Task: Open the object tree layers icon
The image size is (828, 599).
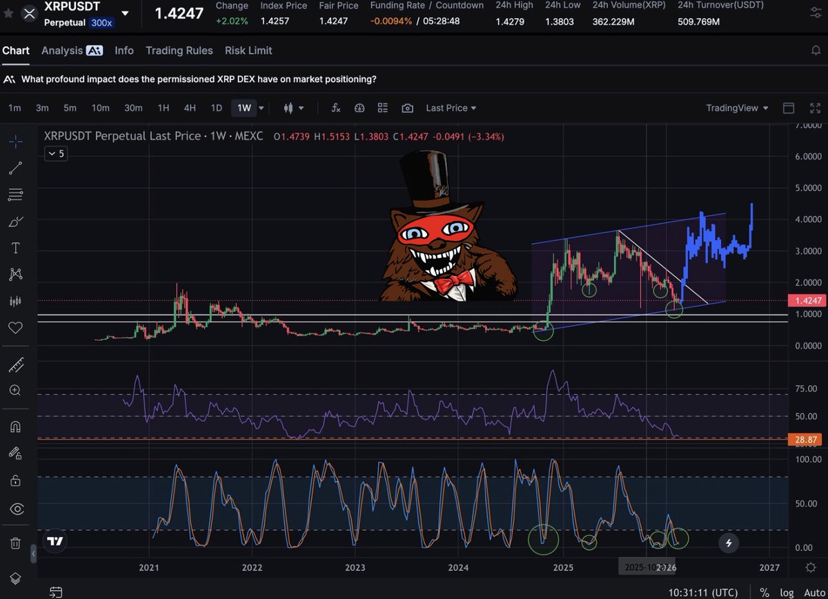Action: pyautogui.click(x=15, y=578)
